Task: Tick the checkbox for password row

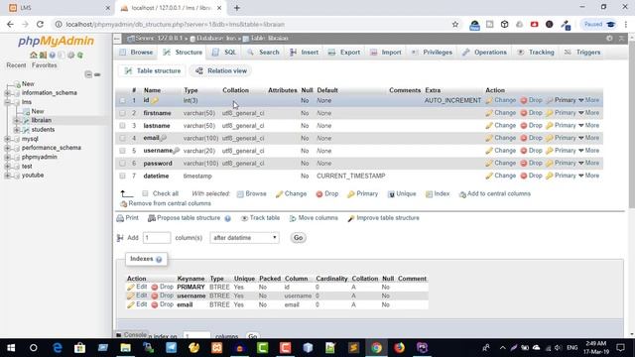Action: (x=122, y=163)
